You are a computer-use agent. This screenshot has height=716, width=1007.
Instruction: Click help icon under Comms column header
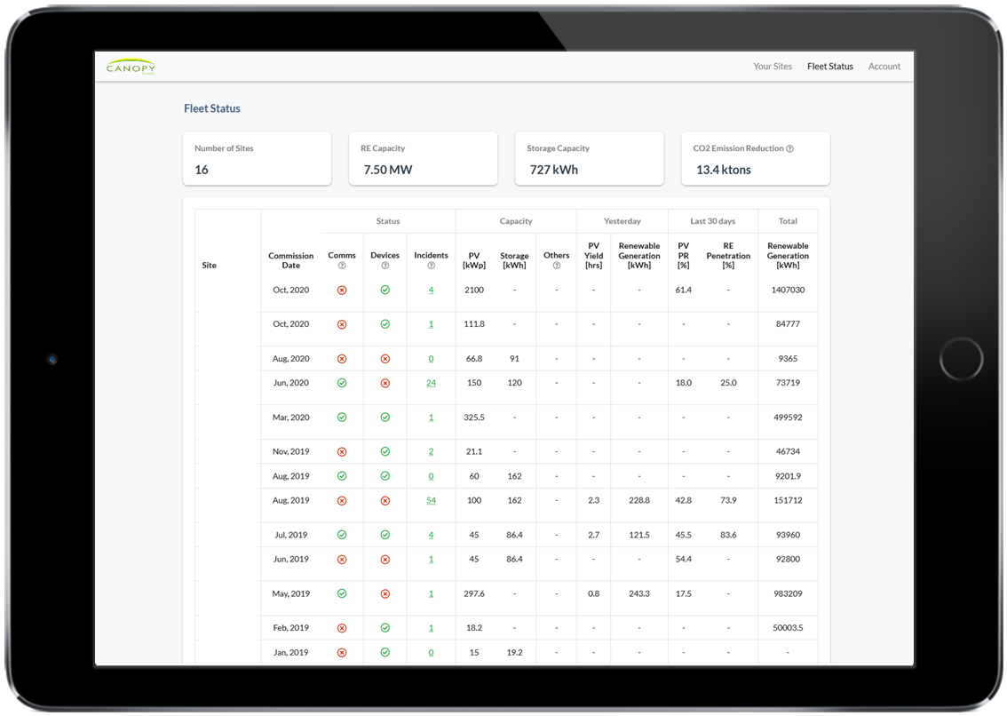click(x=342, y=266)
